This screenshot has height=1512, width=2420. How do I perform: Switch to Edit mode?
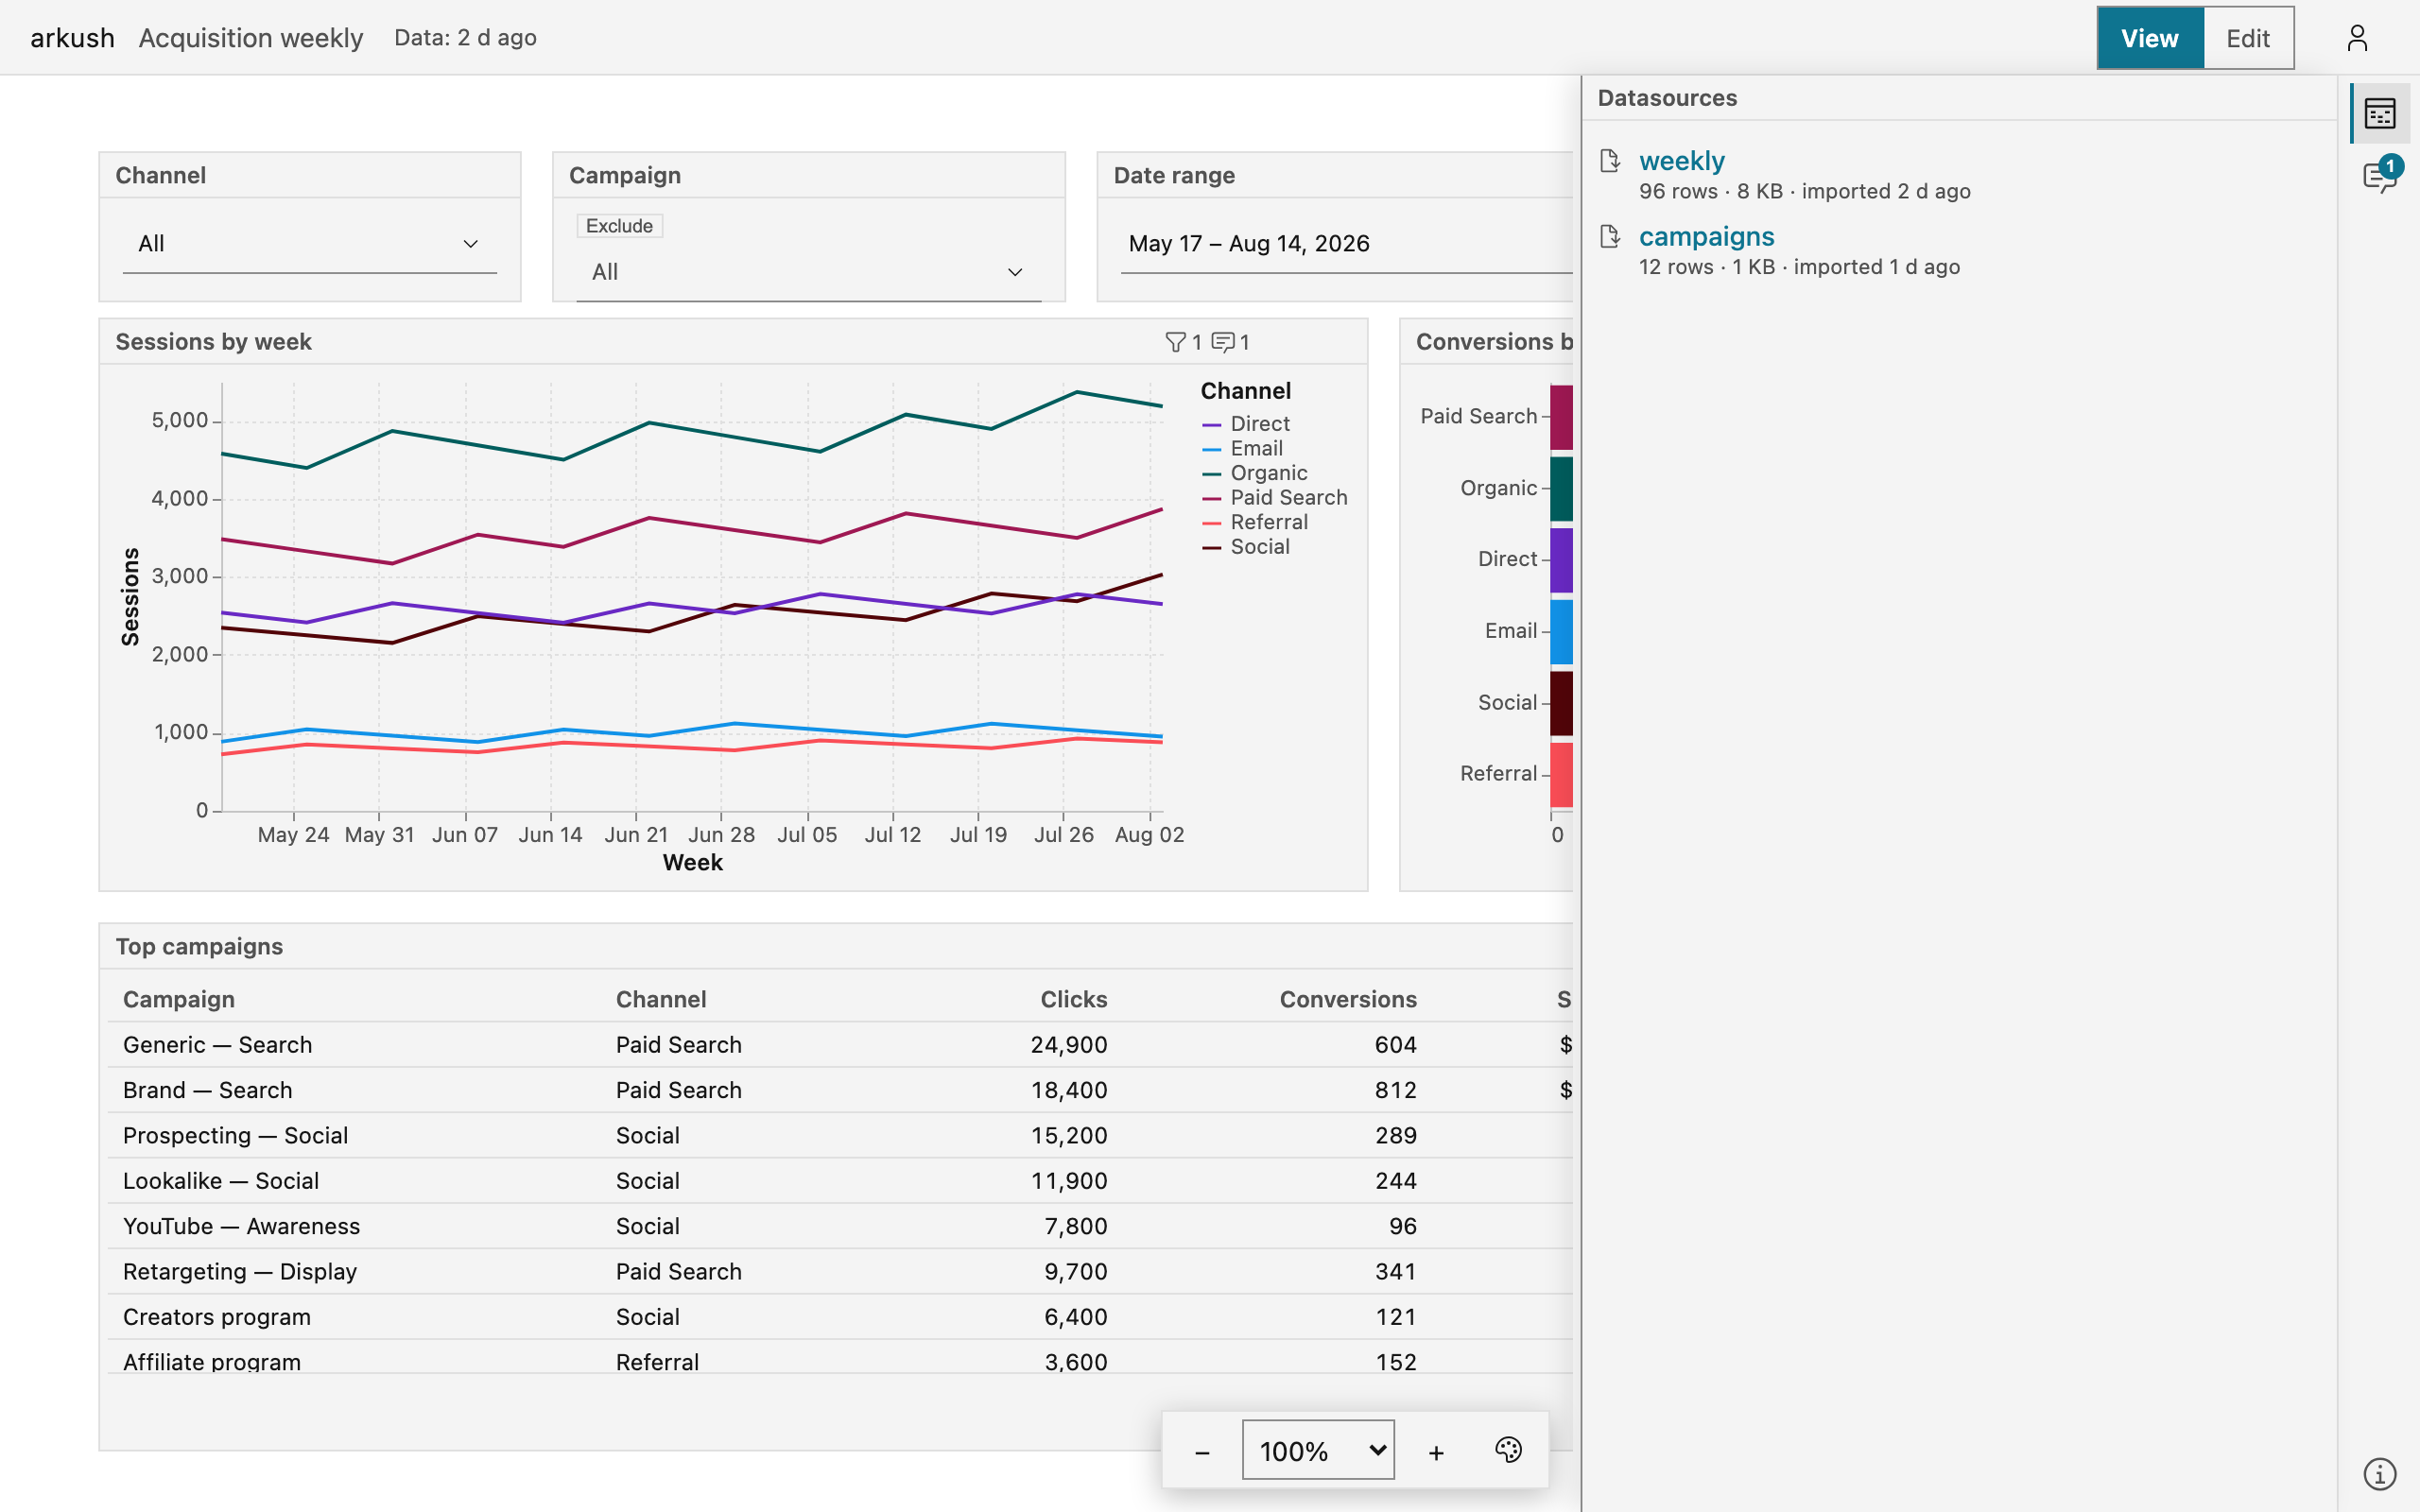2248,38
